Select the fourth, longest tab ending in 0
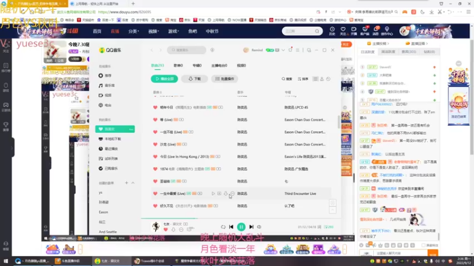Viewport: 474px width, 266px height. 219,66
